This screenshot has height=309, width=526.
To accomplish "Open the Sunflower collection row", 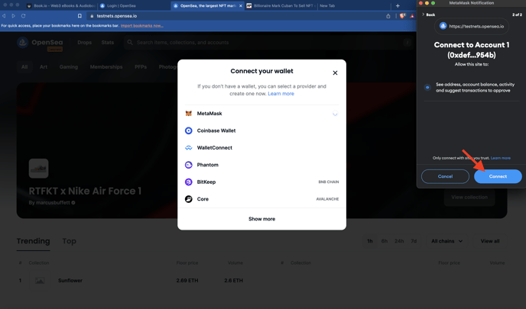I will [x=131, y=281].
